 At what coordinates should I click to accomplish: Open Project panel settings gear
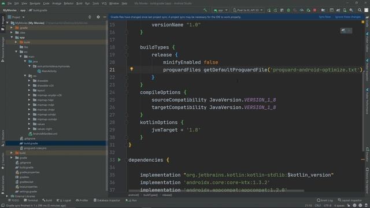[x=98, y=17]
